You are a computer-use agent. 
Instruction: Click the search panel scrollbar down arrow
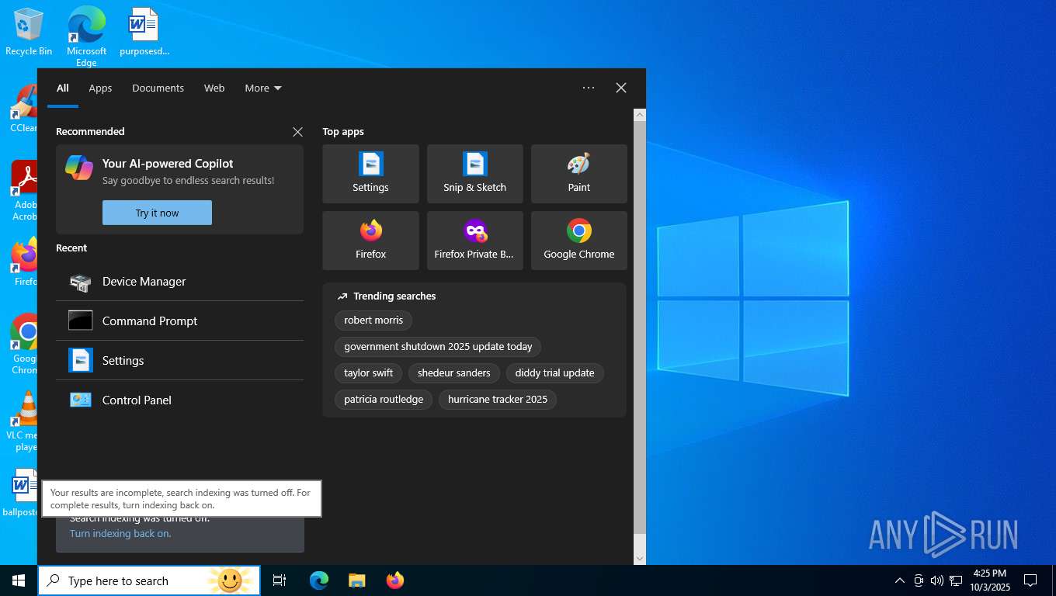[x=640, y=558]
